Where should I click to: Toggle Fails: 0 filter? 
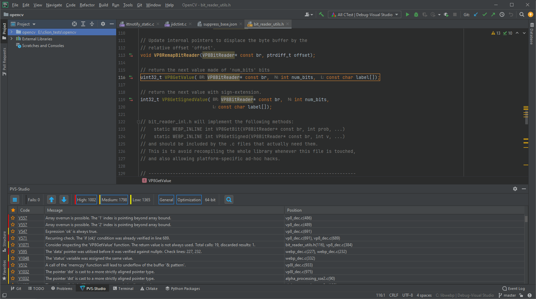[34, 200]
